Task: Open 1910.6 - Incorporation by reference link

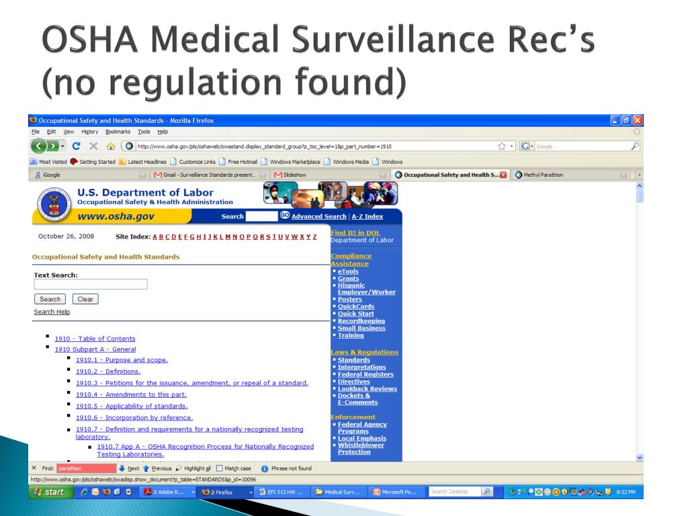Action: click(134, 418)
